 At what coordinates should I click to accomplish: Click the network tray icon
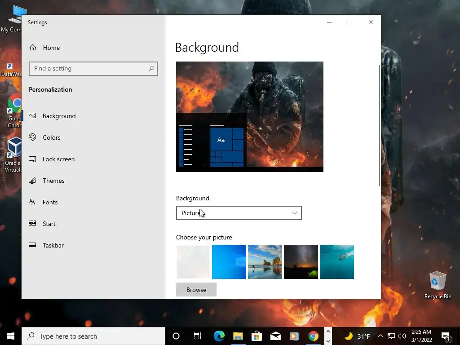click(391, 336)
